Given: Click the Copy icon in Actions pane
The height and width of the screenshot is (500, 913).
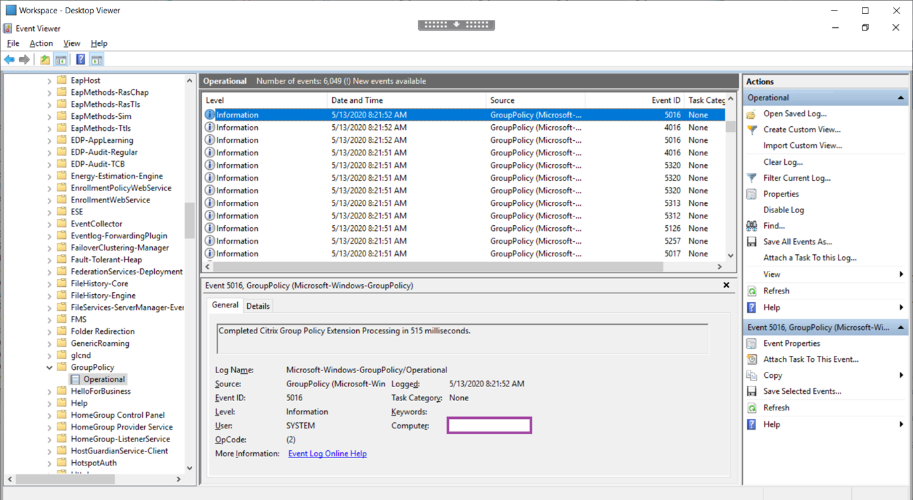Looking at the screenshot, I should [752, 375].
